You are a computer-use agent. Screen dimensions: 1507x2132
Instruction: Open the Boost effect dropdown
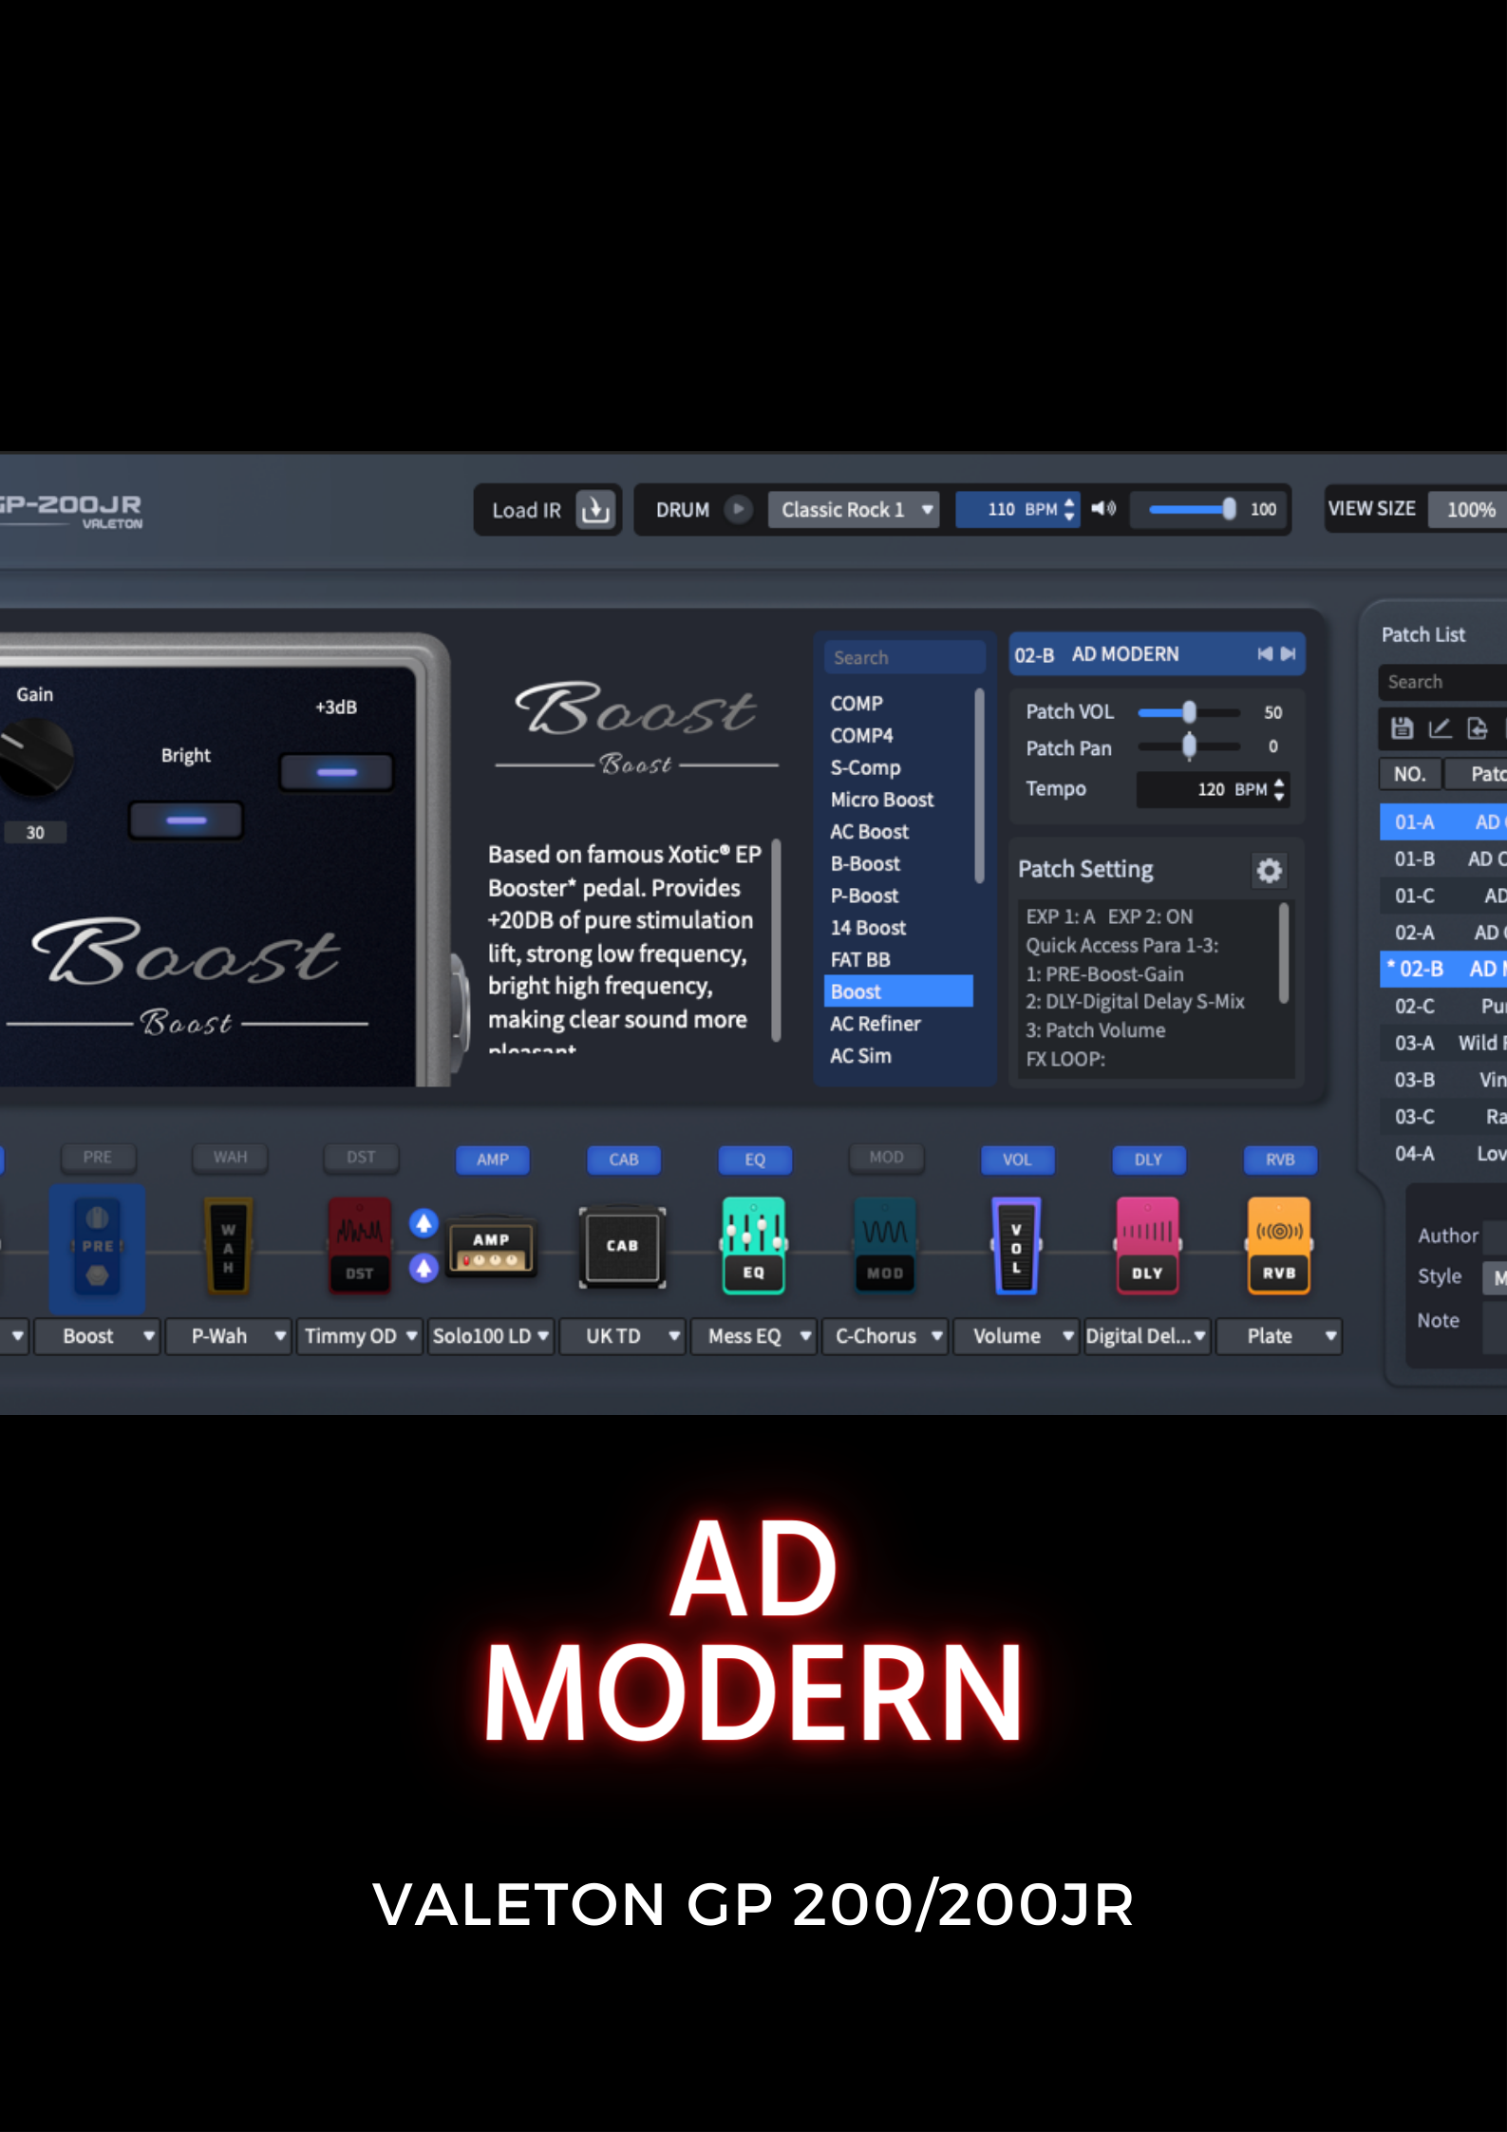tap(97, 1336)
